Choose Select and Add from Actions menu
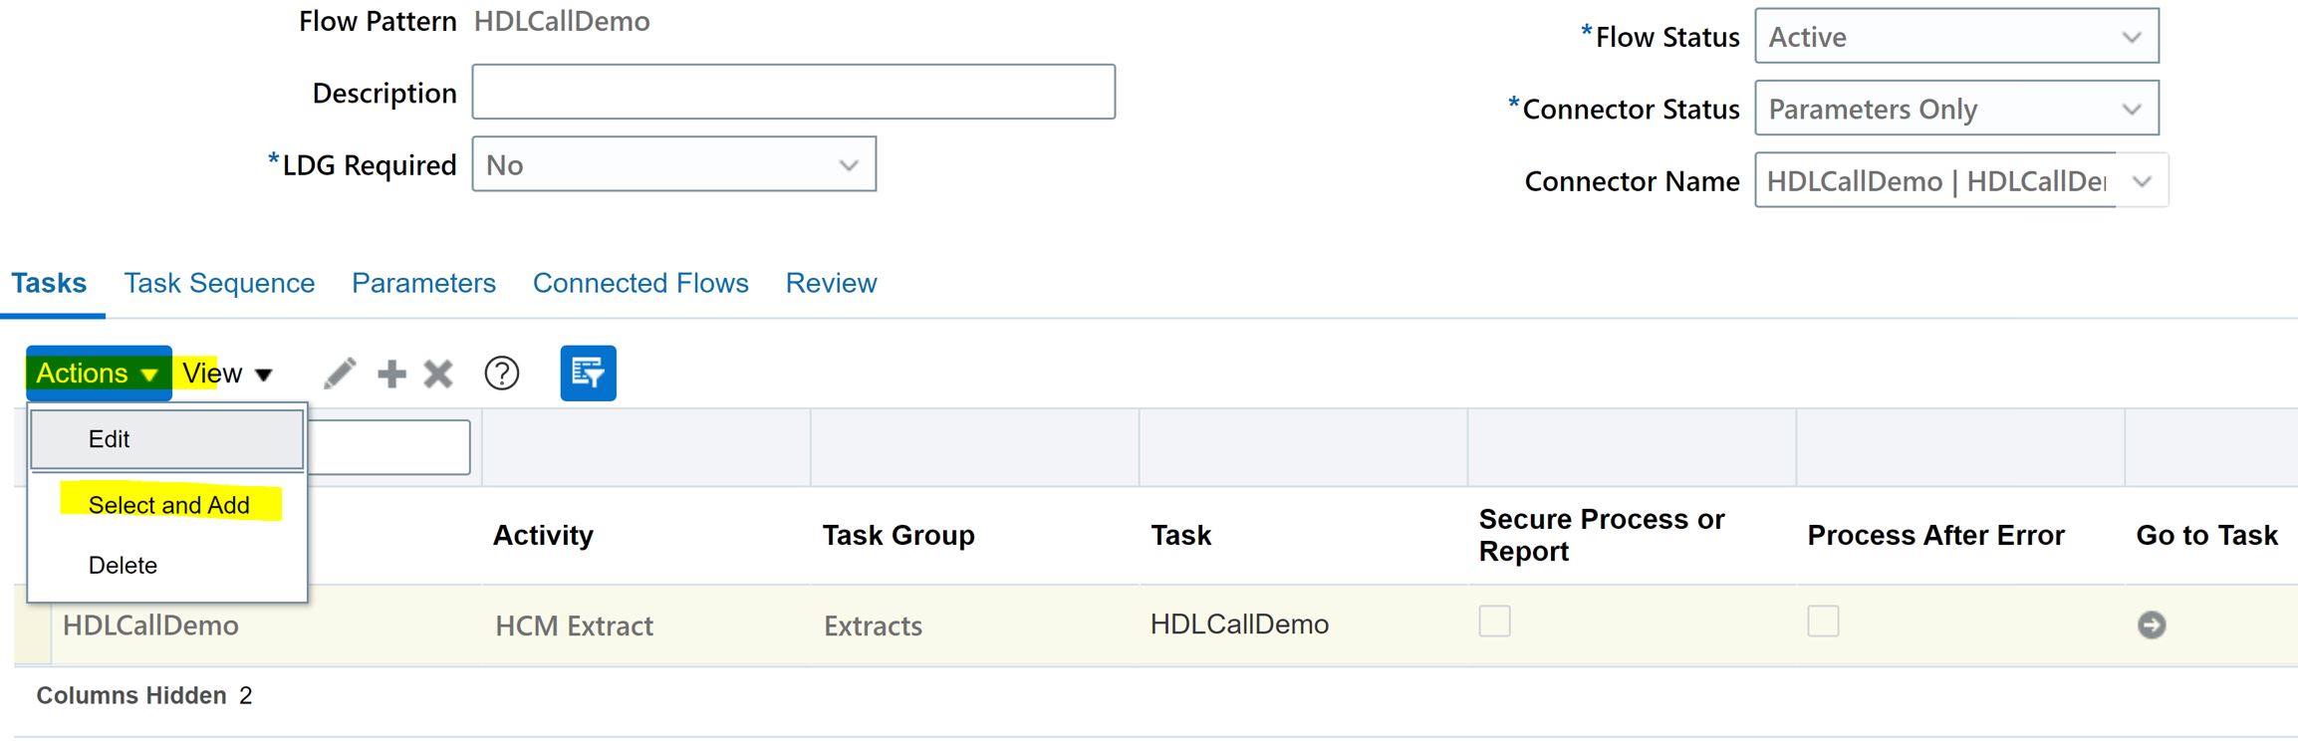Image resolution: width=2298 pixels, height=746 pixels. tap(169, 504)
